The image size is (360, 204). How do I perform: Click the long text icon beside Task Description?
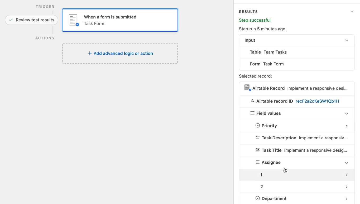258,137
